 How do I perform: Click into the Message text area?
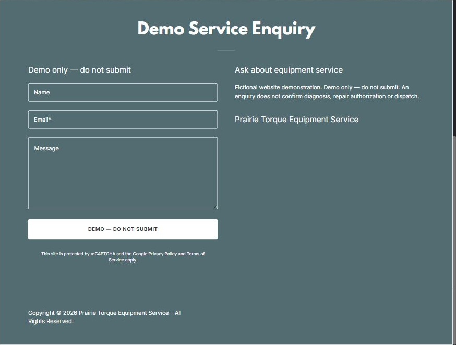[x=123, y=173]
